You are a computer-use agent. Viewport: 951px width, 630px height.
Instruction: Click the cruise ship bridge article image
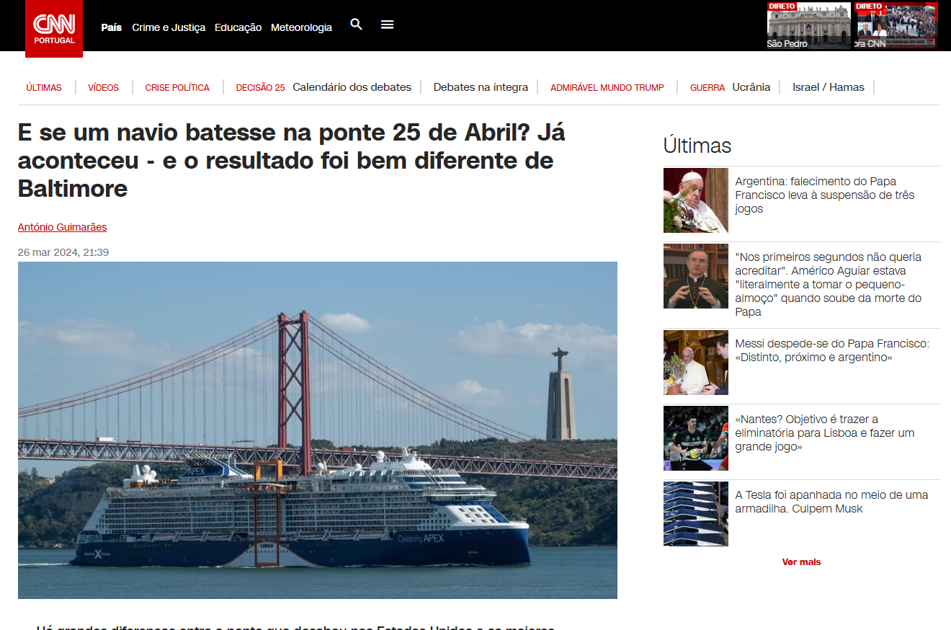(x=317, y=430)
